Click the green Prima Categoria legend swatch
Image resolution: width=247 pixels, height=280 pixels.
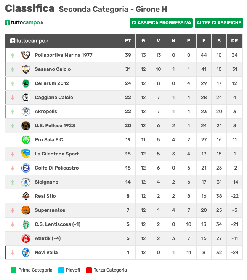click(x=14, y=270)
